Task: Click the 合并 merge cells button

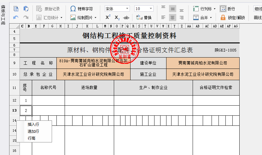Action: (201, 18)
